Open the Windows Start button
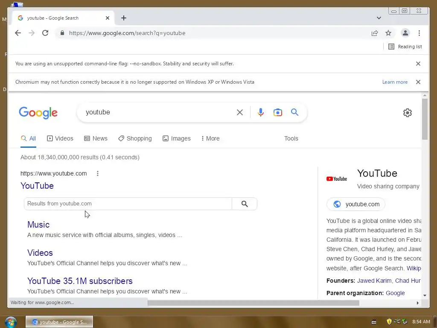This screenshot has height=328, width=437. pyautogui.click(x=11, y=322)
